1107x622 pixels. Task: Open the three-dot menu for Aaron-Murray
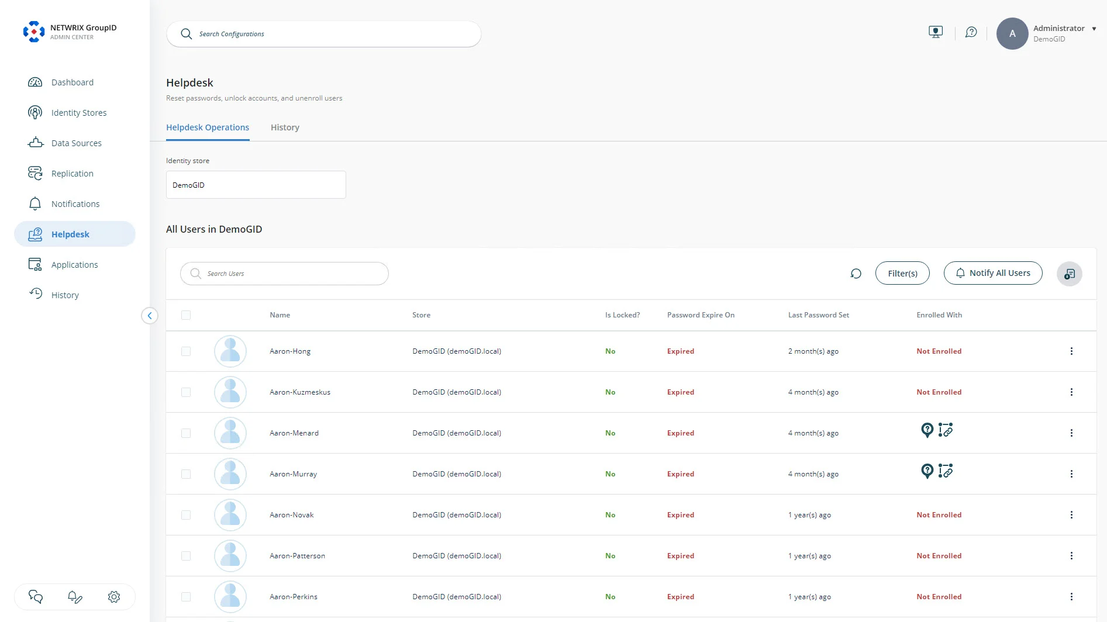1071,474
